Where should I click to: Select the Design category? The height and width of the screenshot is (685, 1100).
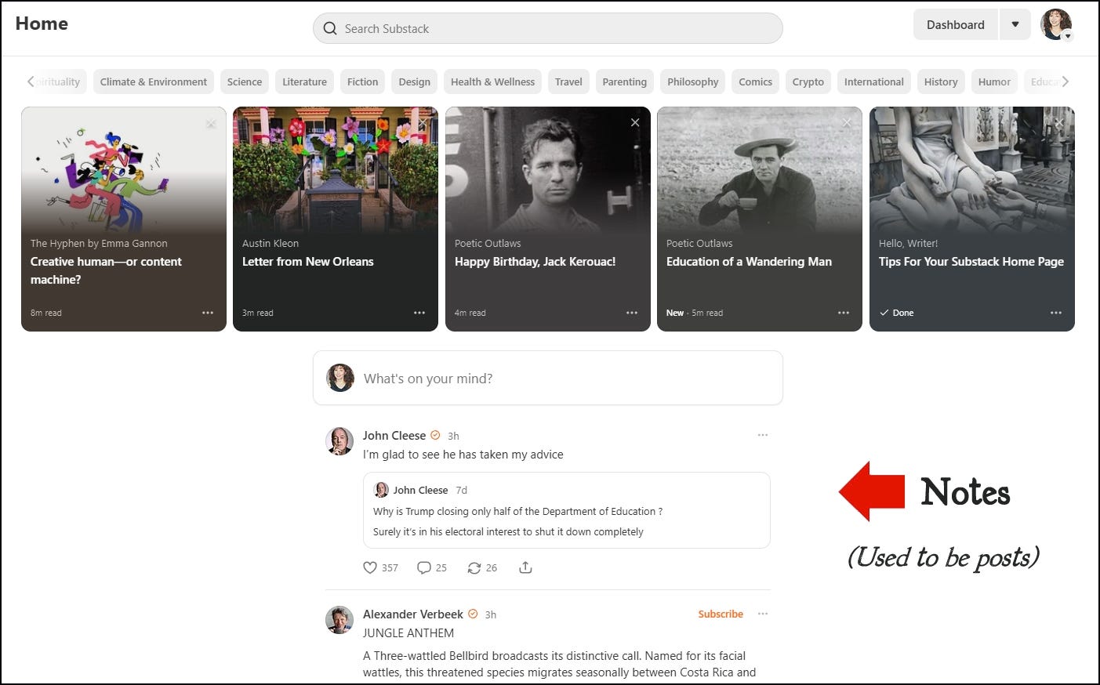pyautogui.click(x=414, y=82)
